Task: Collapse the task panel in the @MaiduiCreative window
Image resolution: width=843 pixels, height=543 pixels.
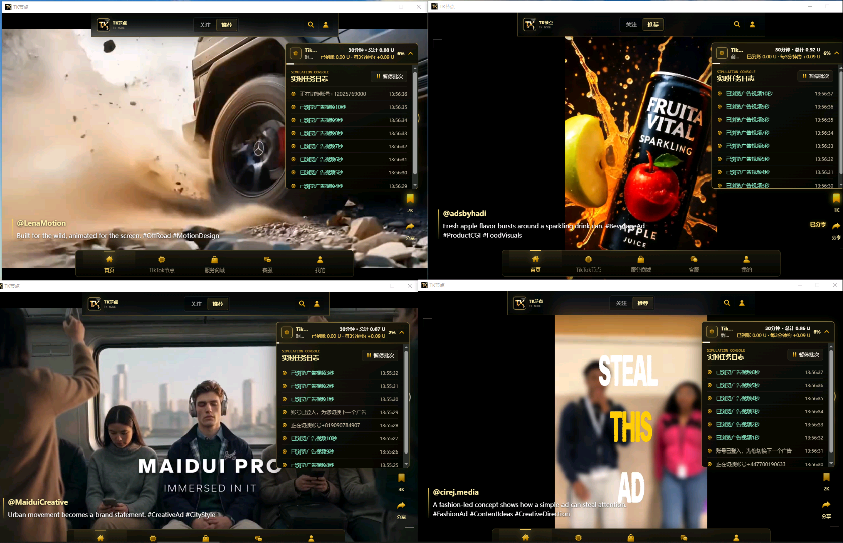Action: tap(402, 332)
